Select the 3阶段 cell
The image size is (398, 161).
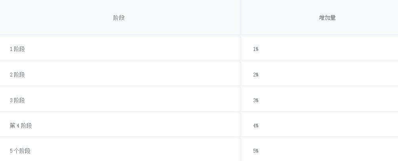tap(17, 100)
